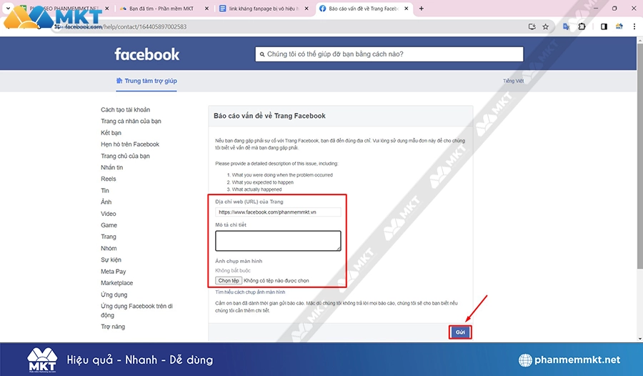This screenshot has width=643, height=376.
Task: Toggle the browser side panel icon
Action: 604,26
